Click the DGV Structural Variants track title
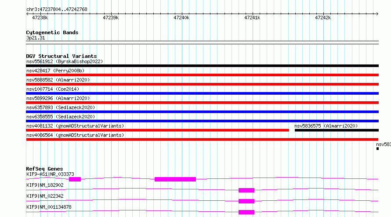 pyautogui.click(x=62, y=56)
